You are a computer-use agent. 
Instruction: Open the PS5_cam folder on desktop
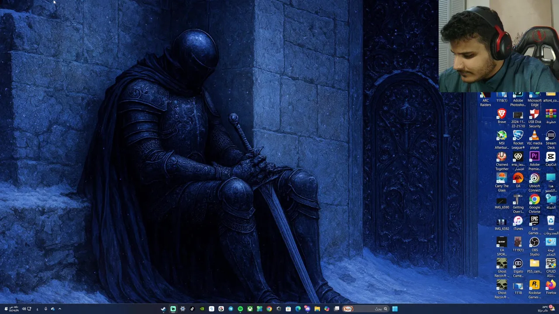[x=535, y=266]
